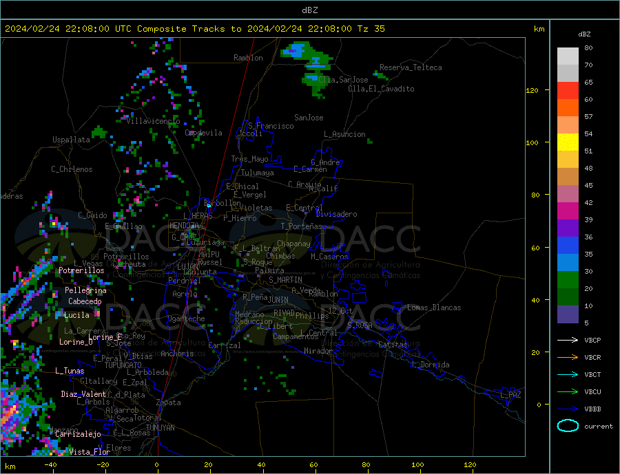This screenshot has width=620, height=474.
Task: Click the S_ROSA label
Action: pyautogui.click(x=360, y=325)
